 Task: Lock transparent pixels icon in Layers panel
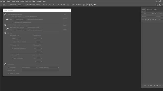[146, 20]
